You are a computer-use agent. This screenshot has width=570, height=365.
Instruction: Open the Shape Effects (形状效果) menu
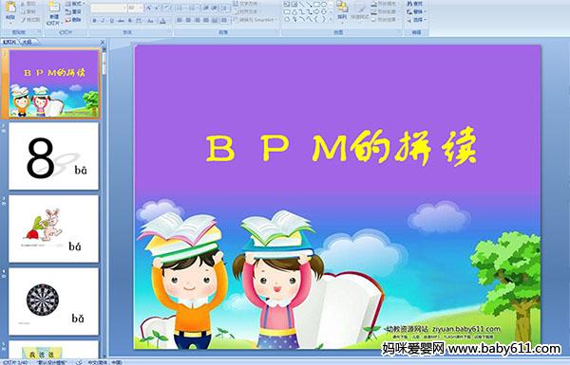pyautogui.click(x=385, y=20)
